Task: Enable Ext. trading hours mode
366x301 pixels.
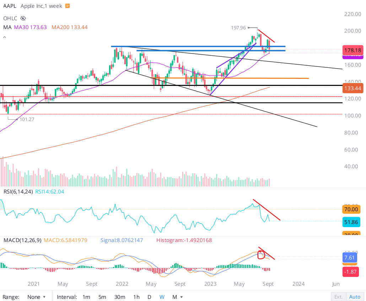Action: (x=338, y=296)
